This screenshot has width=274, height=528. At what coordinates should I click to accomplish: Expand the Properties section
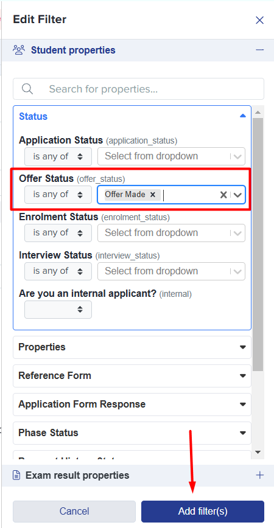pos(132,347)
